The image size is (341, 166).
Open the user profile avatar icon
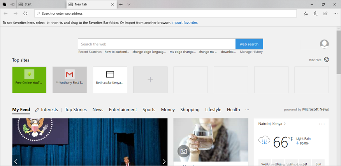(324, 44)
